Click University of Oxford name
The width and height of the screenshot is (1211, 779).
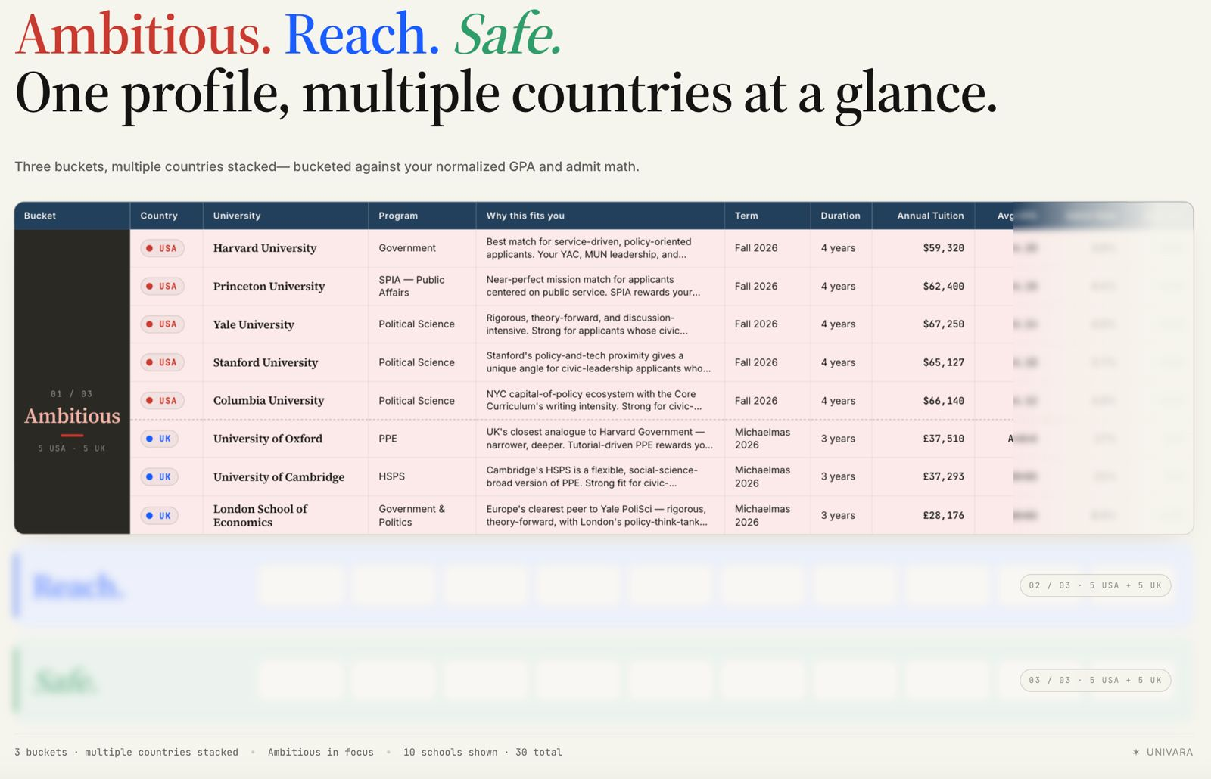click(268, 439)
